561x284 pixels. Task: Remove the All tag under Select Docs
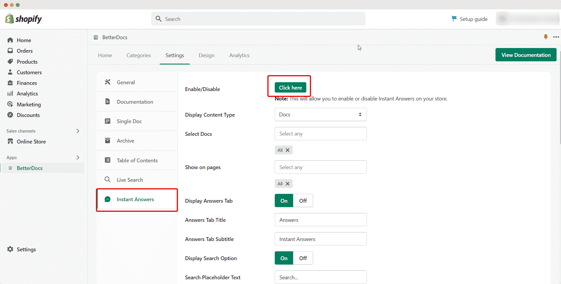point(287,150)
